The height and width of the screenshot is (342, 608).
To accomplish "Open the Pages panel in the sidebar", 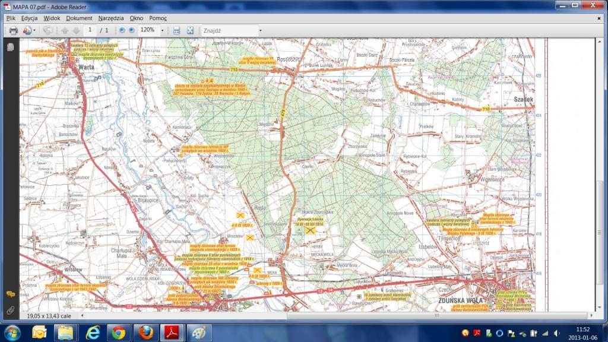I will tap(11, 47).
